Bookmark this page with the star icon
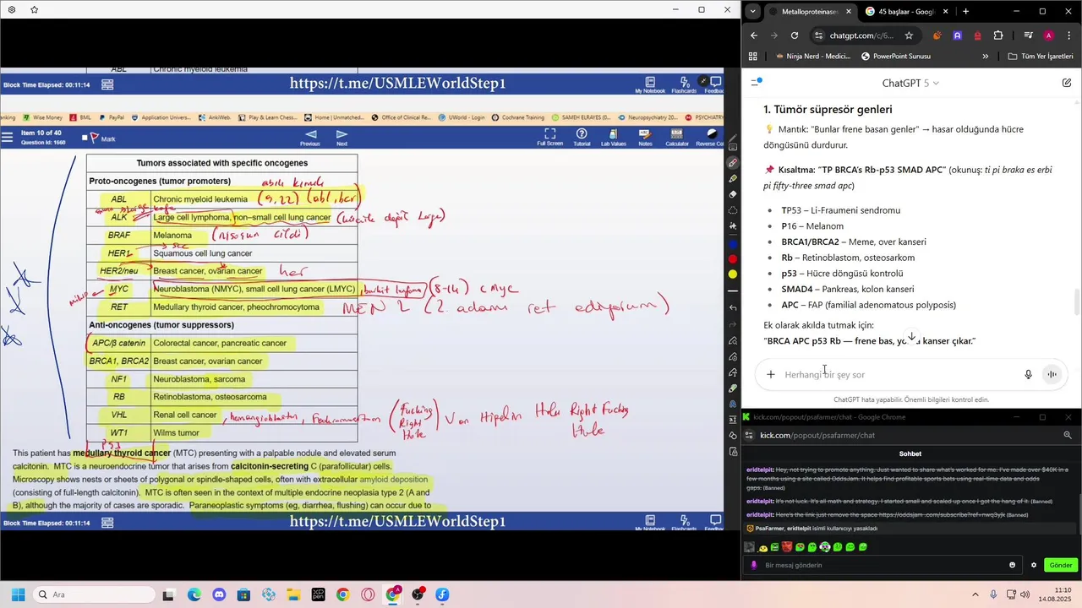 tap(909, 35)
